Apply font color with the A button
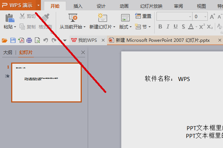Screen dimensions: 223x148 (x=191, y=27)
